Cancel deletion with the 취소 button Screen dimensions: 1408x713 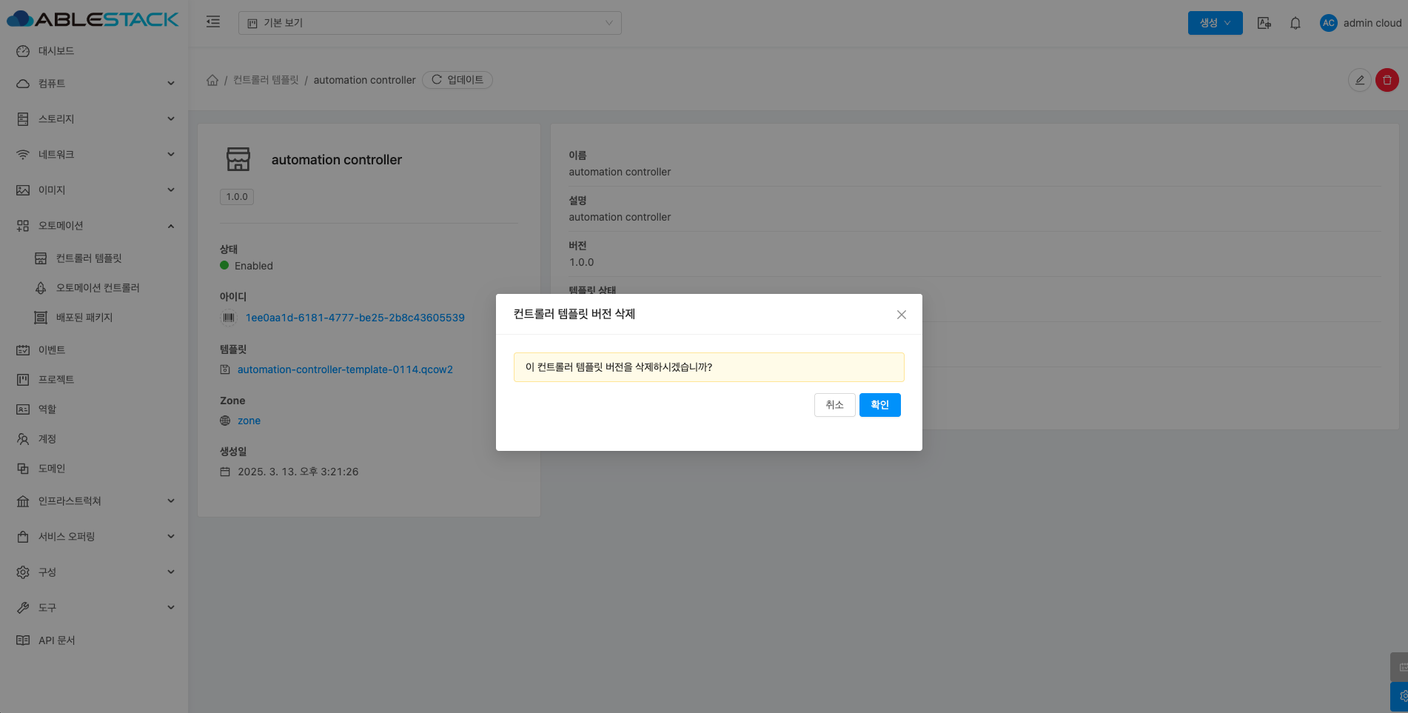coord(834,405)
